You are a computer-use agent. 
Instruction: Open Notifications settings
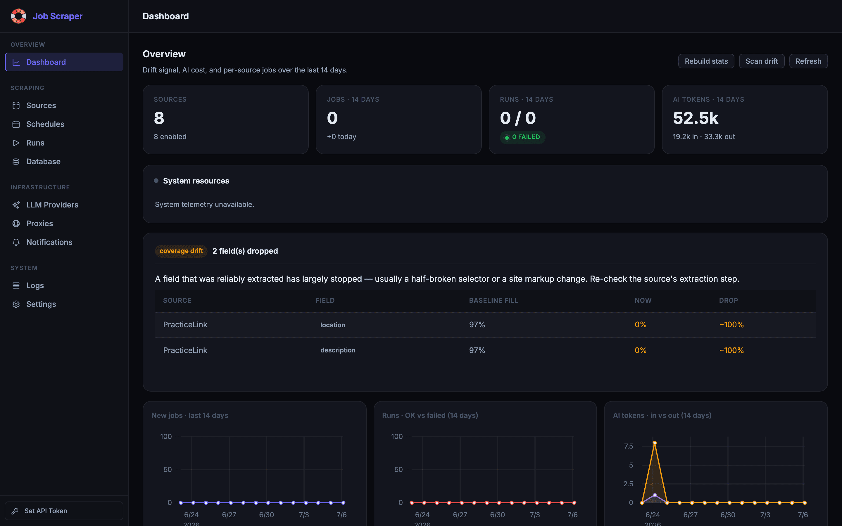tap(64, 242)
